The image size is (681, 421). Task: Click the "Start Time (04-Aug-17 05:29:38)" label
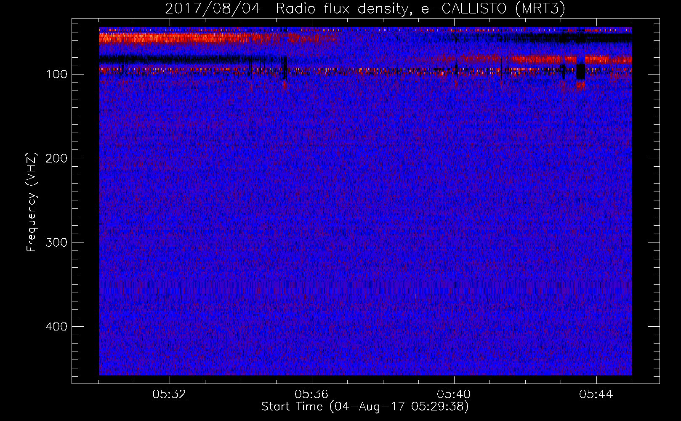[x=365, y=407]
